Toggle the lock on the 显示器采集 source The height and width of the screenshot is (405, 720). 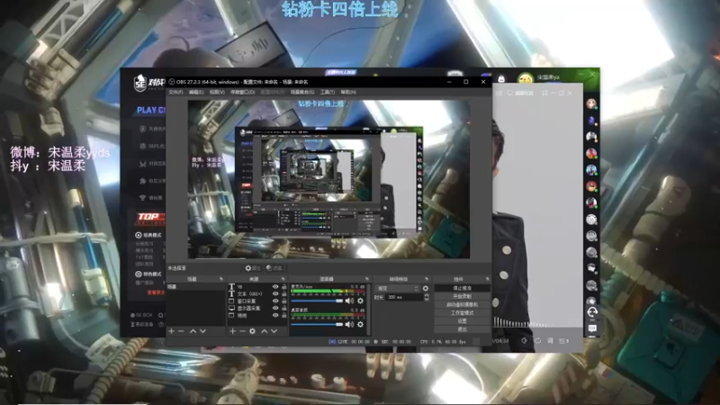tap(284, 309)
